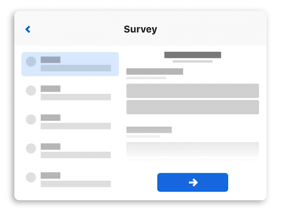Open the second list item's title placeholder

point(51,88)
